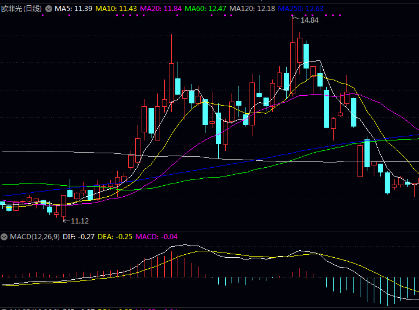The height and width of the screenshot is (310, 419).
Task: Click the white DIF: -0.27 value
Action: click(78, 237)
